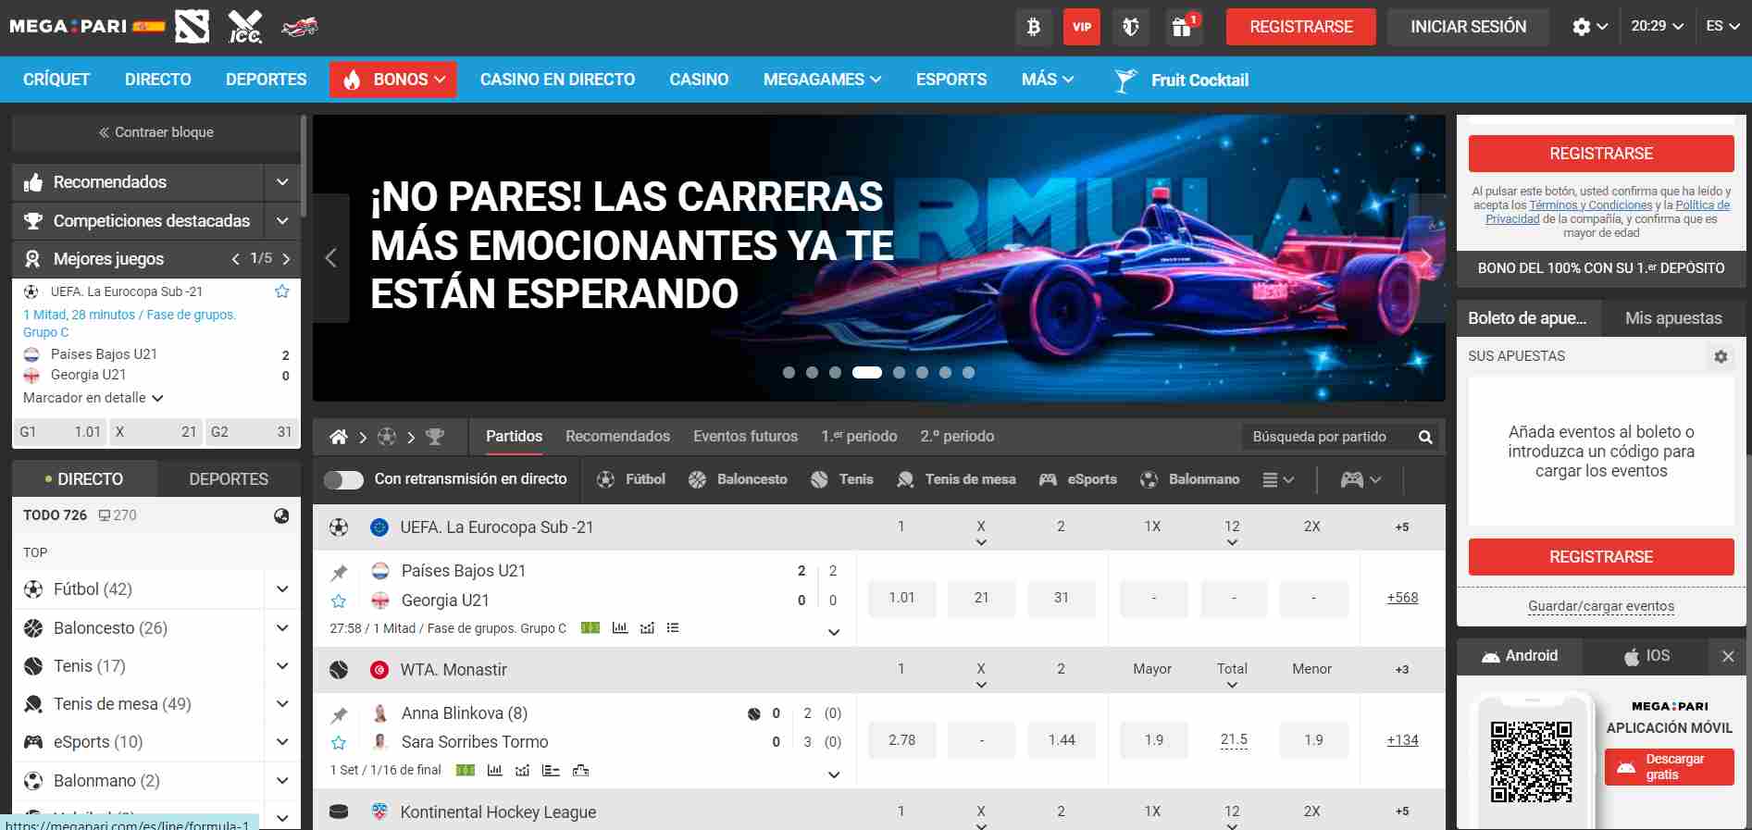The image size is (1752, 830).
Task: Click the INICIAR SESIÓN button
Action: pyautogui.click(x=1468, y=27)
